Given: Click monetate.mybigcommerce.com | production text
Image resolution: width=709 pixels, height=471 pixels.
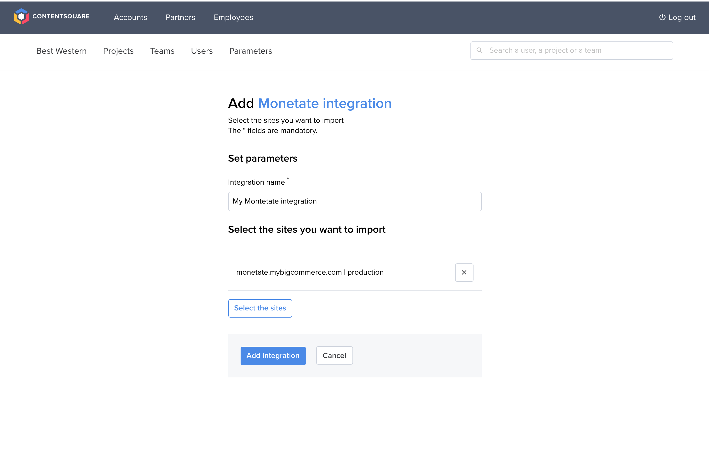Looking at the screenshot, I should point(310,272).
